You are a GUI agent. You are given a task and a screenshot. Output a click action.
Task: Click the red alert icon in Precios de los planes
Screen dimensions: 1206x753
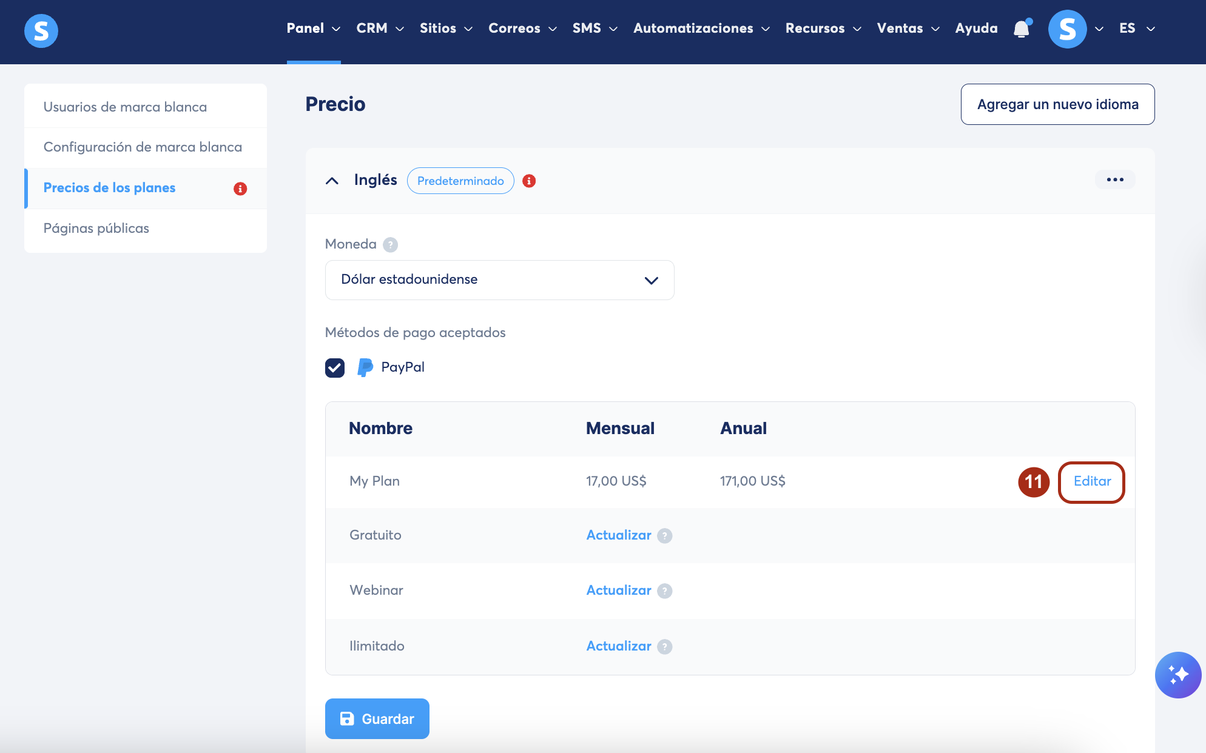pyautogui.click(x=240, y=189)
